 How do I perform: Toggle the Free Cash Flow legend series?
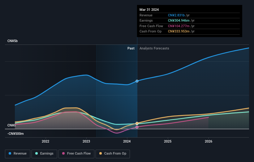click(76, 154)
